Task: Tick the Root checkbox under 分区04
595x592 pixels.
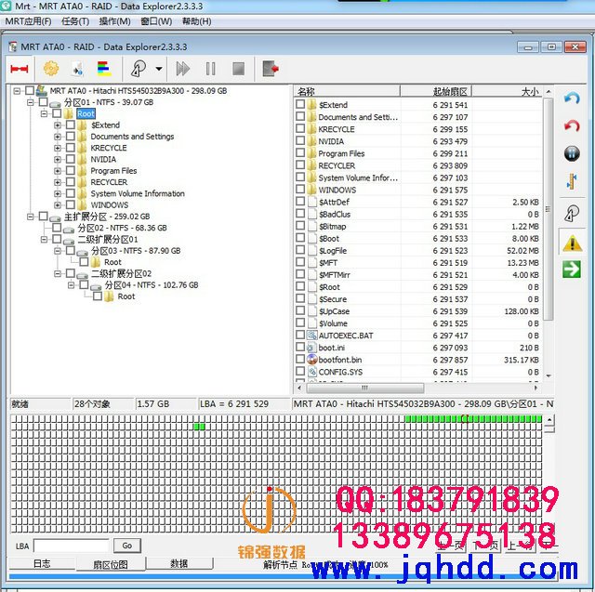Action: tap(98, 296)
